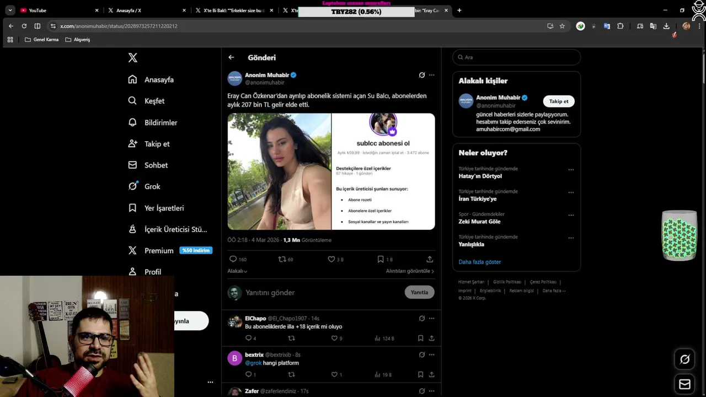Like bextrix's comment with 1 like
The height and width of the screenshot is (397, 706).
coord(336,374)
